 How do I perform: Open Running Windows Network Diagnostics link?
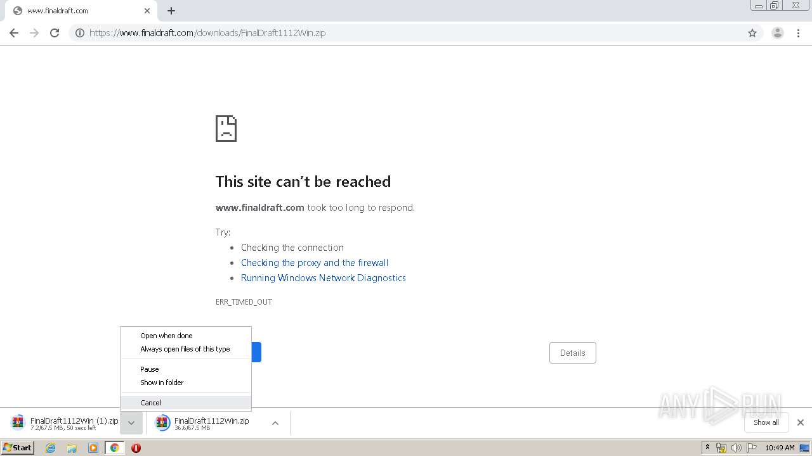(324, 278)
